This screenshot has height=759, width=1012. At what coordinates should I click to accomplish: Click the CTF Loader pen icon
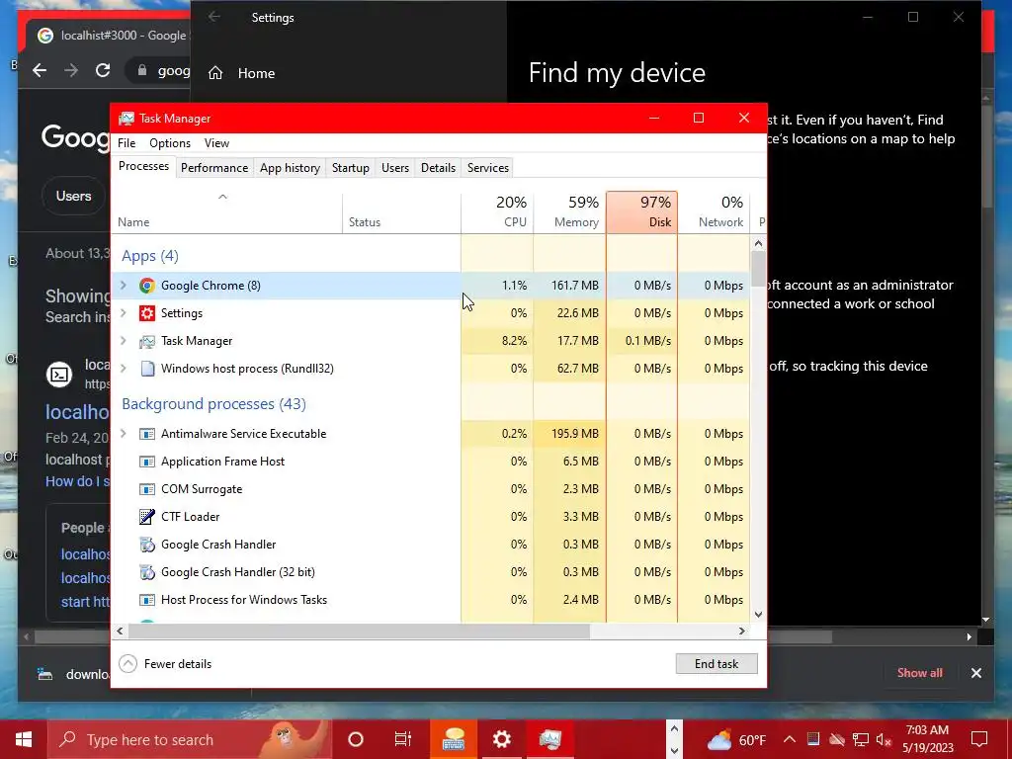coord(147,516)
